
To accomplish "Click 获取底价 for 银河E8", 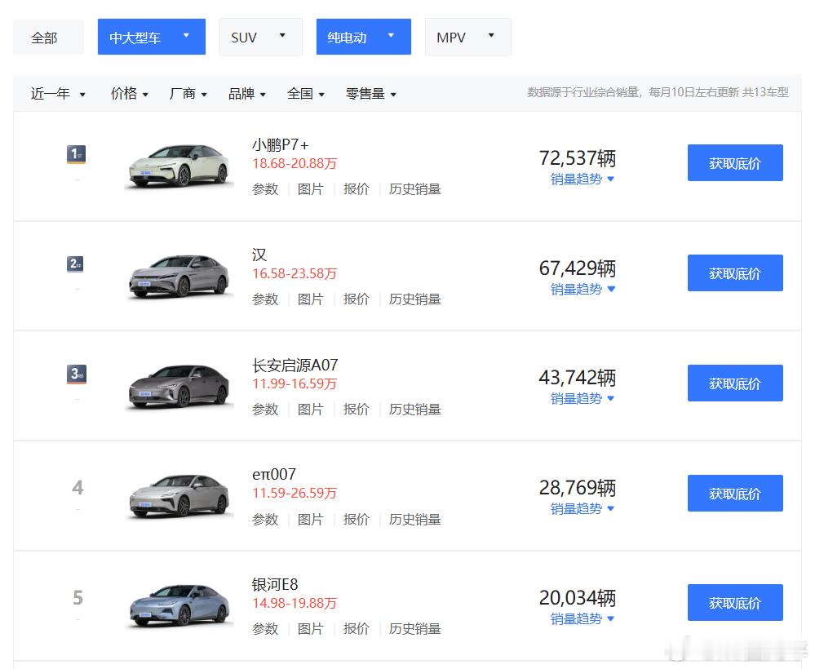I will (x=735, y=603).
